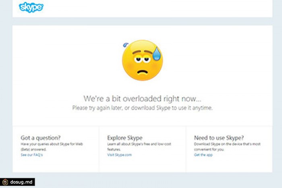The image size is (282, 188).
Task: Click the 'Got a question?' heading
Action: (41, 138)
